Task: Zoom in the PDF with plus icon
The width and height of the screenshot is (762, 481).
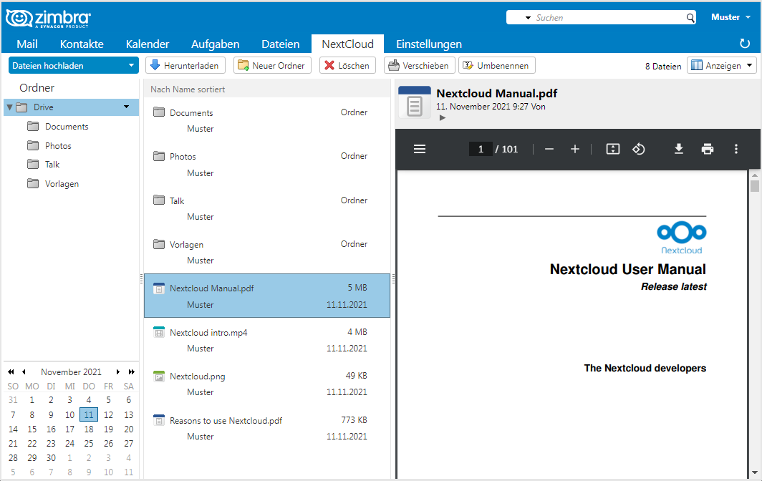Action: pos(575,149)
